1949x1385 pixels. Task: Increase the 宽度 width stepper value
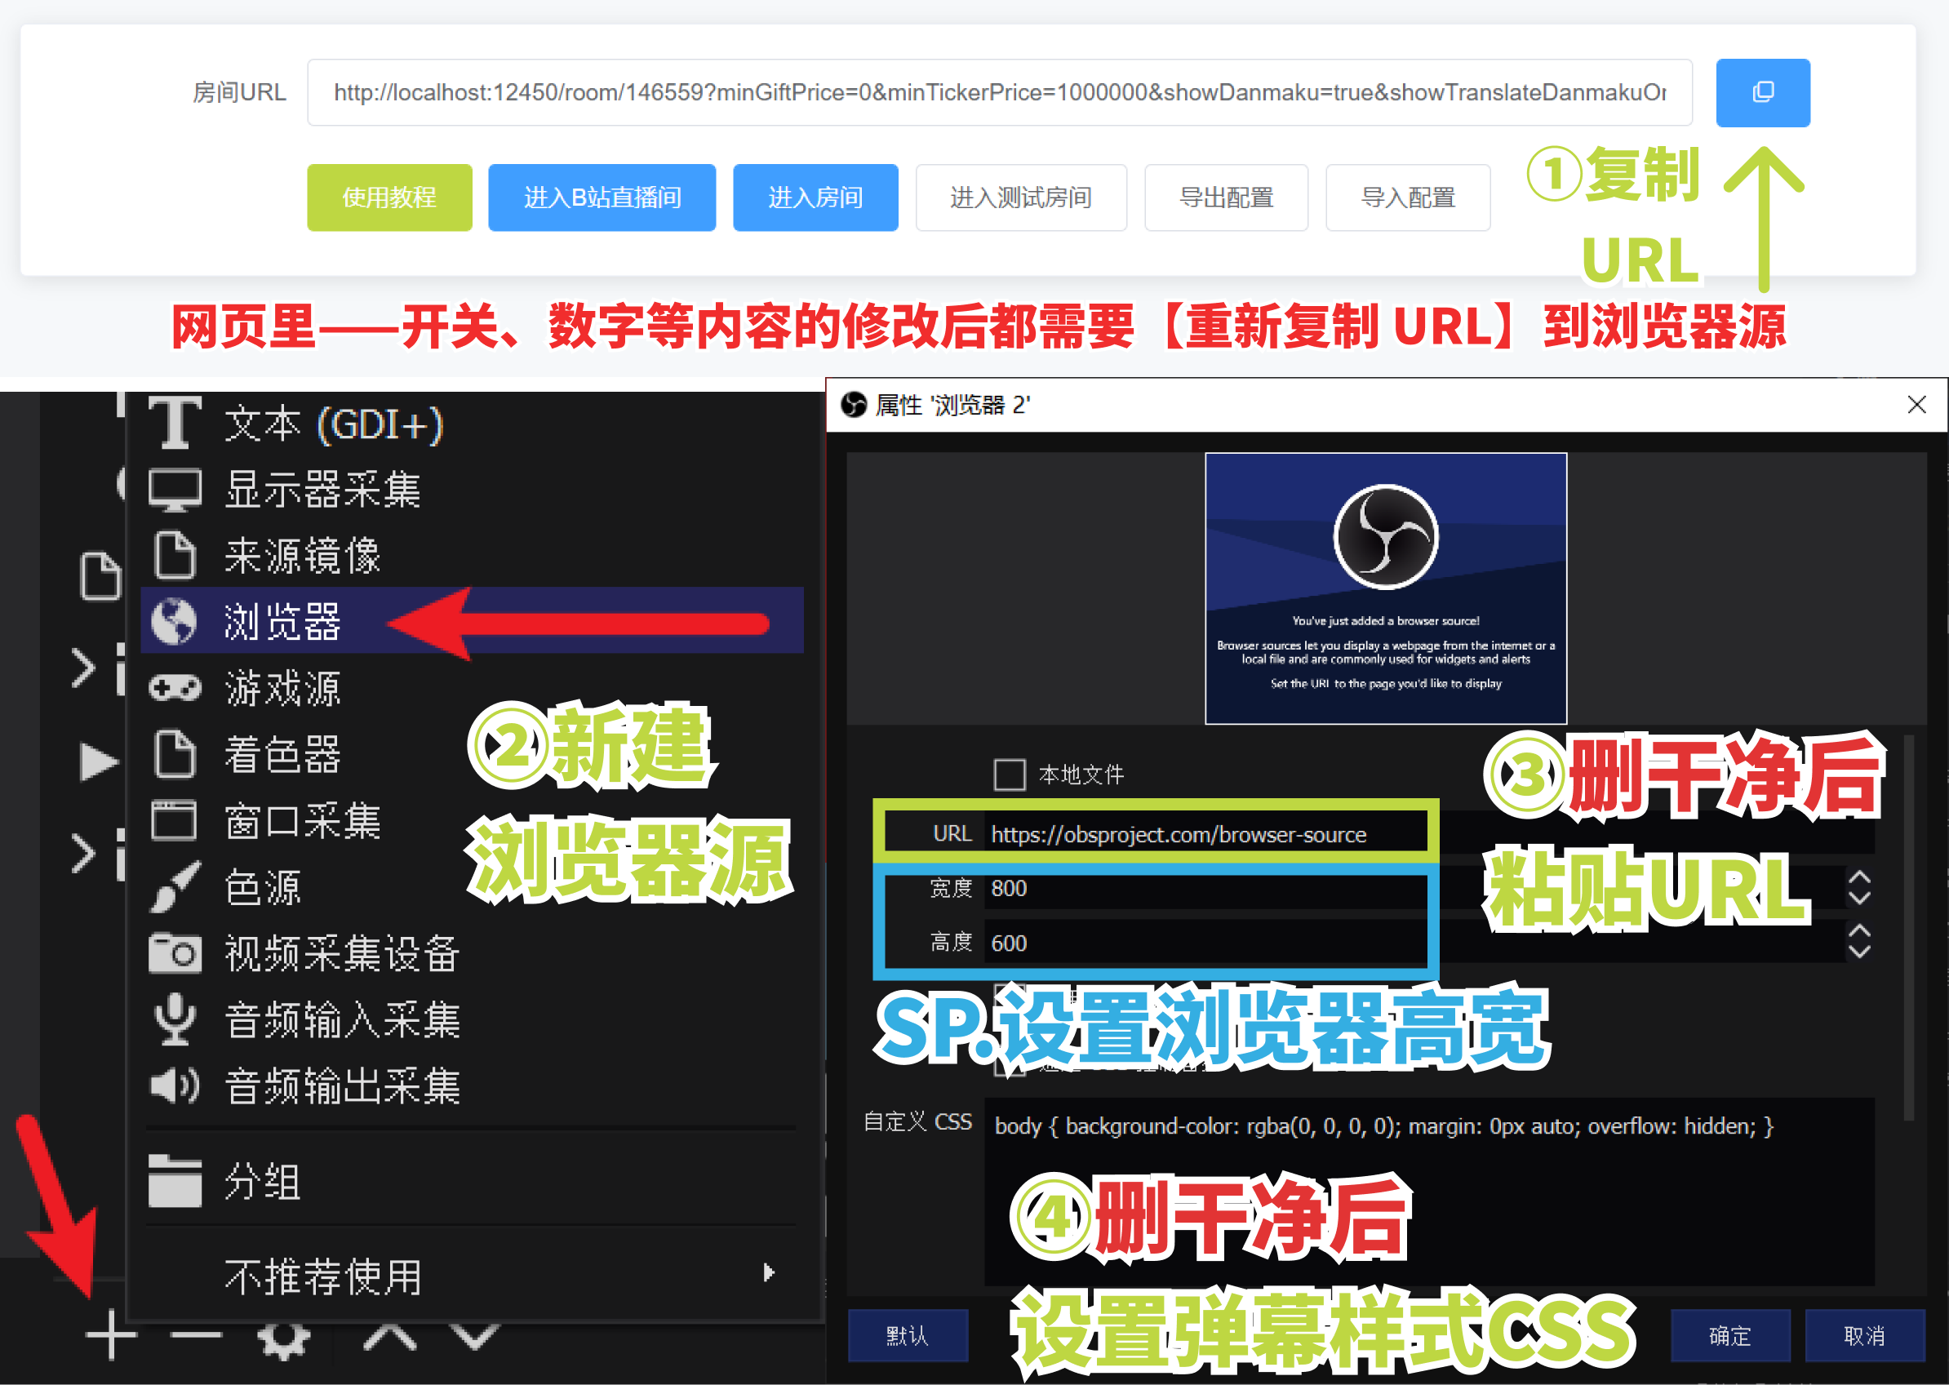click(x=1859, y=877)
